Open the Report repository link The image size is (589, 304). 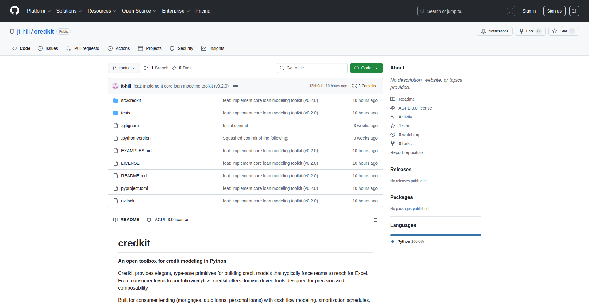point(406,152)
